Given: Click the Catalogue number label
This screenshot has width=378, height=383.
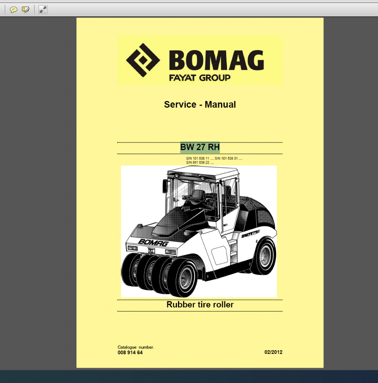Looking at the screenshot, I should [x=136, y=347].
